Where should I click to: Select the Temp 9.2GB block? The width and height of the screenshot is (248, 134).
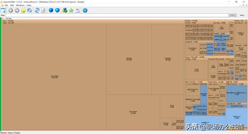(196, 70)
